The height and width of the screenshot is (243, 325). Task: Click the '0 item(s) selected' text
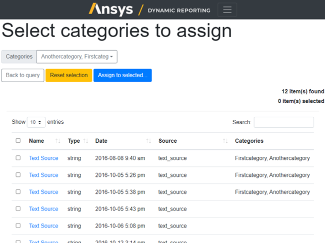click(x=301, y=101)
